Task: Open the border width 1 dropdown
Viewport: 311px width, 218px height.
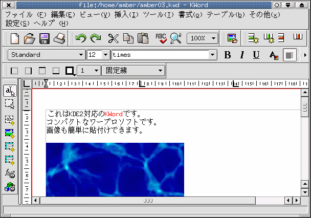Action: [x=89, y=71]
